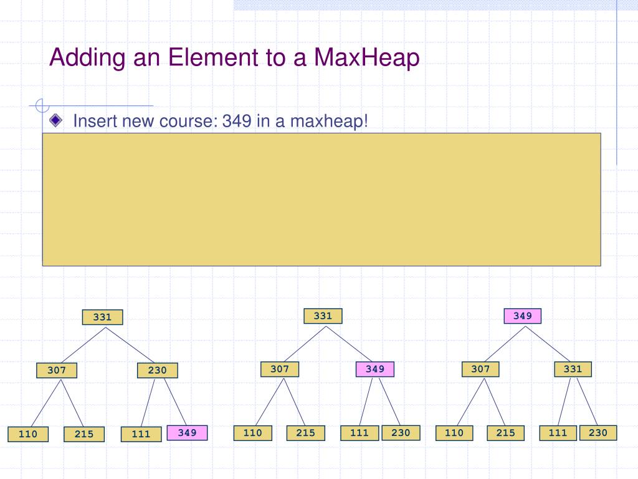Image resolution: width=638 pixels, height=479 pixels.
Task: Select leaf 110 in the last tree
Action: pos(454,433)
